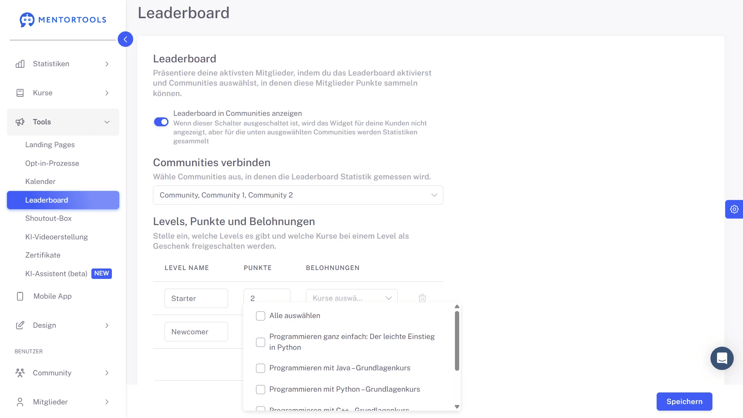Image resolution: width=743 pixels, height=418 pixels.
Task: Click the Design pencil icon
Action: tap(20, 325)
